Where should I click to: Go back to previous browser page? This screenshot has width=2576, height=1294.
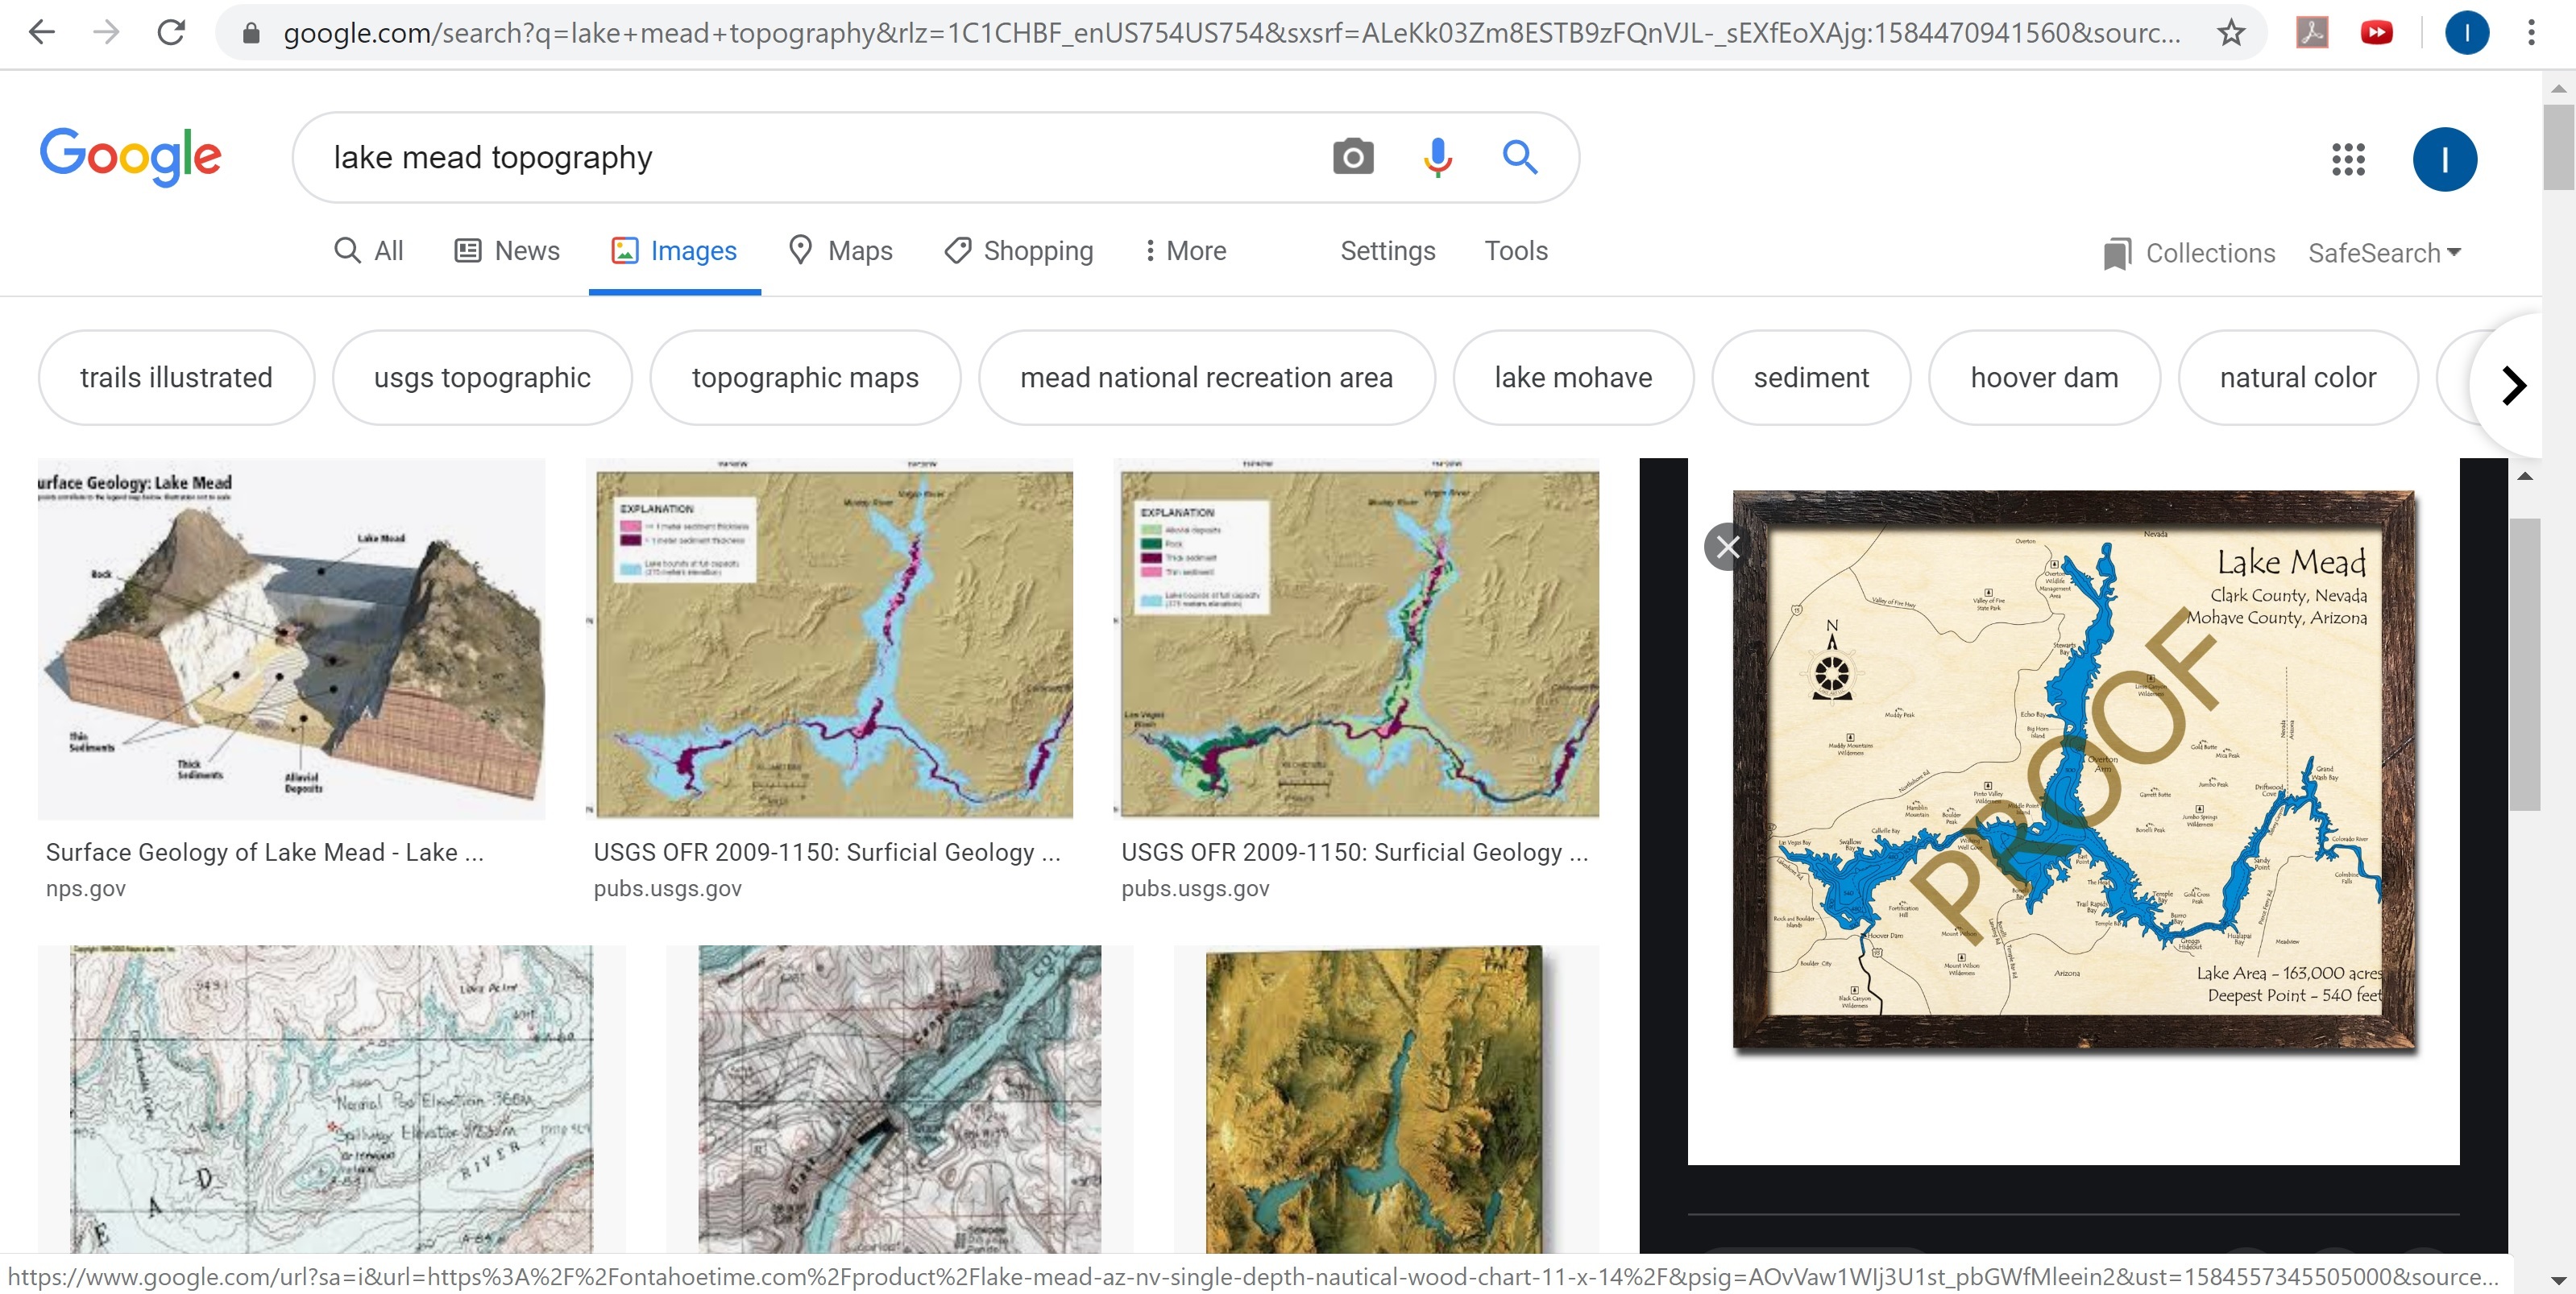pos(42,33)
